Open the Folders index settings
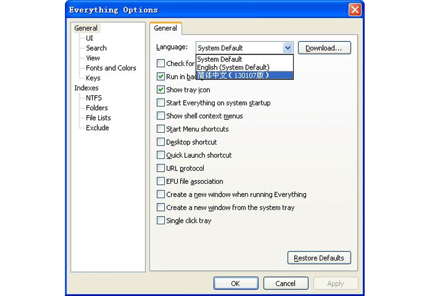444x296 pixels. [x=97, y=108]
